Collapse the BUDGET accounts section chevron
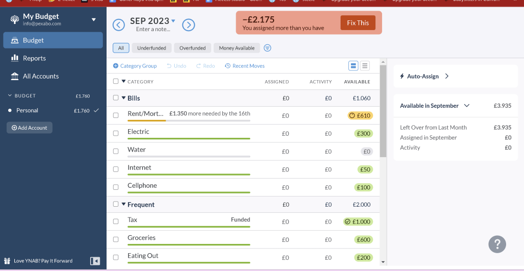524x271 pixels. [x=10, y=95]
